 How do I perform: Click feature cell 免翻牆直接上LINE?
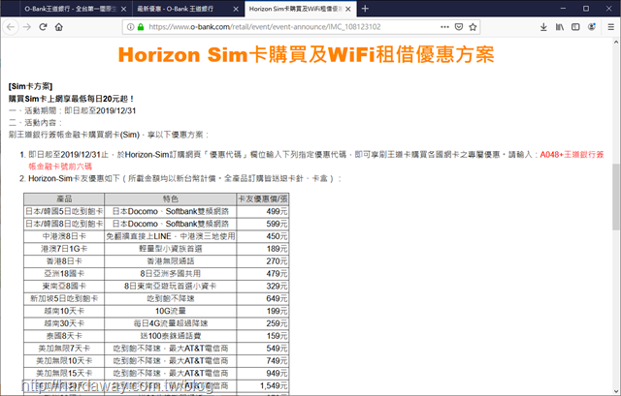tap(171, 236)
